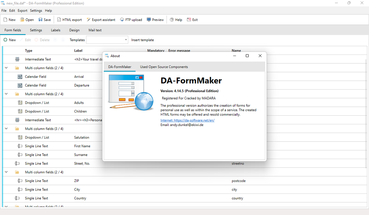Select the First Name label cell

tap(82, 146)
